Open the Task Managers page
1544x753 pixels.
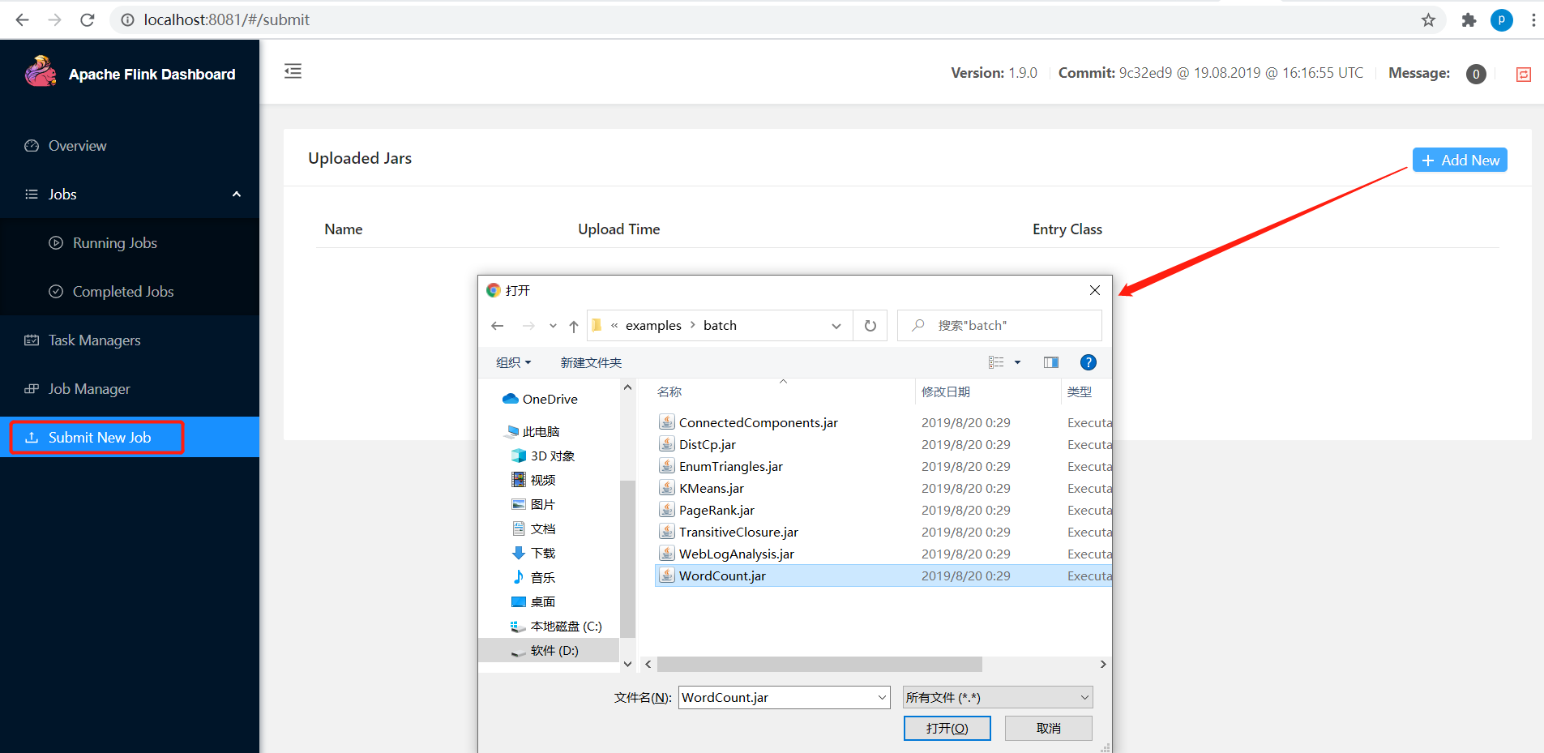click(94, 340)
